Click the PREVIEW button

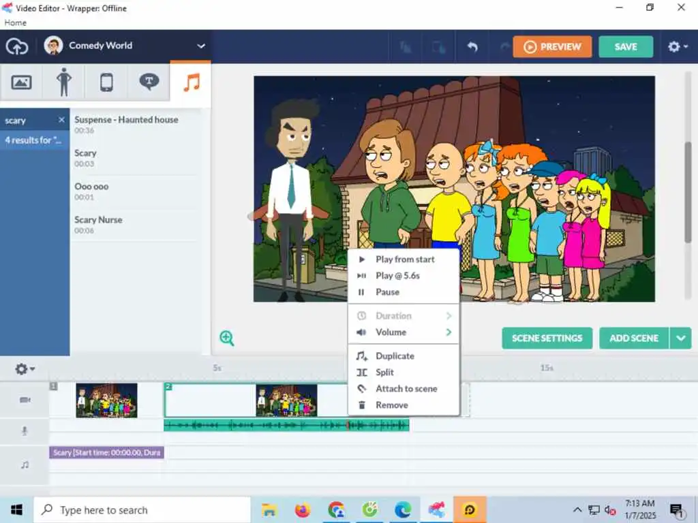[552, 47]
